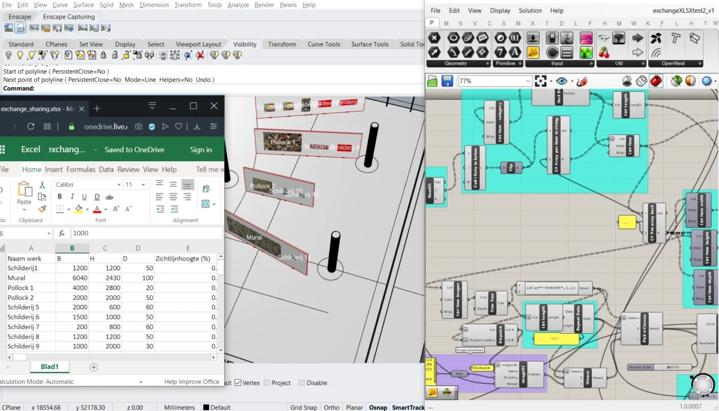719x411 pixels.
Task: Open the Rhino Analyze menu
Action: click(x=238, y=5)
